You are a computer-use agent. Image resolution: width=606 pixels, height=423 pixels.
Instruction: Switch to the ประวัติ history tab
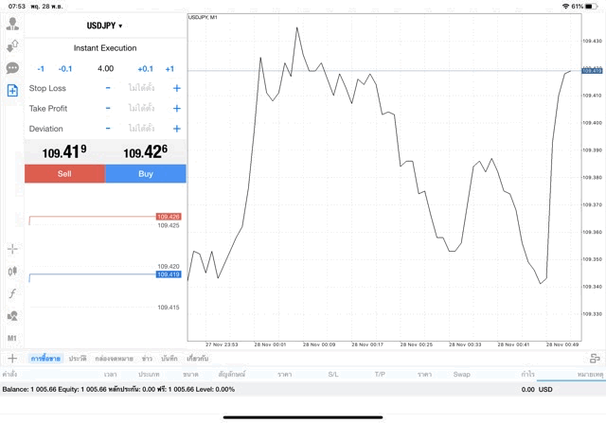click(77, 359)
